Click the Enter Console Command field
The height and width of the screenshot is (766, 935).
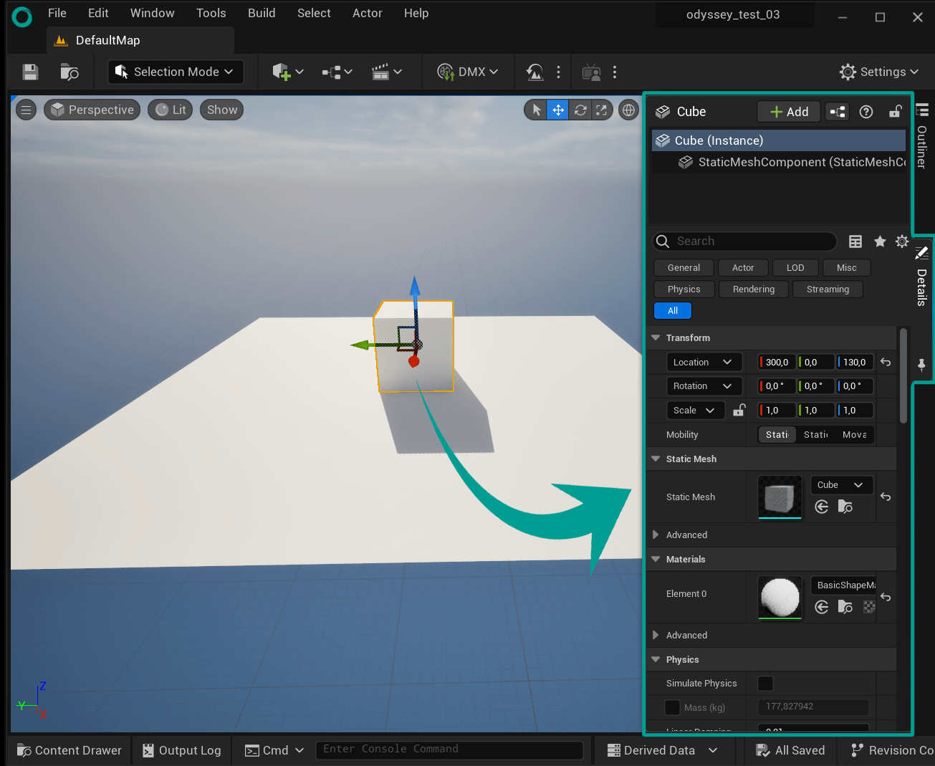(449, 750)
